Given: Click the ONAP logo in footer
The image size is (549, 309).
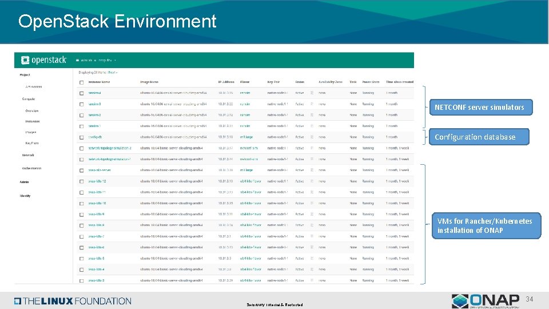Looking at the screenshot, I should point(486,301).
